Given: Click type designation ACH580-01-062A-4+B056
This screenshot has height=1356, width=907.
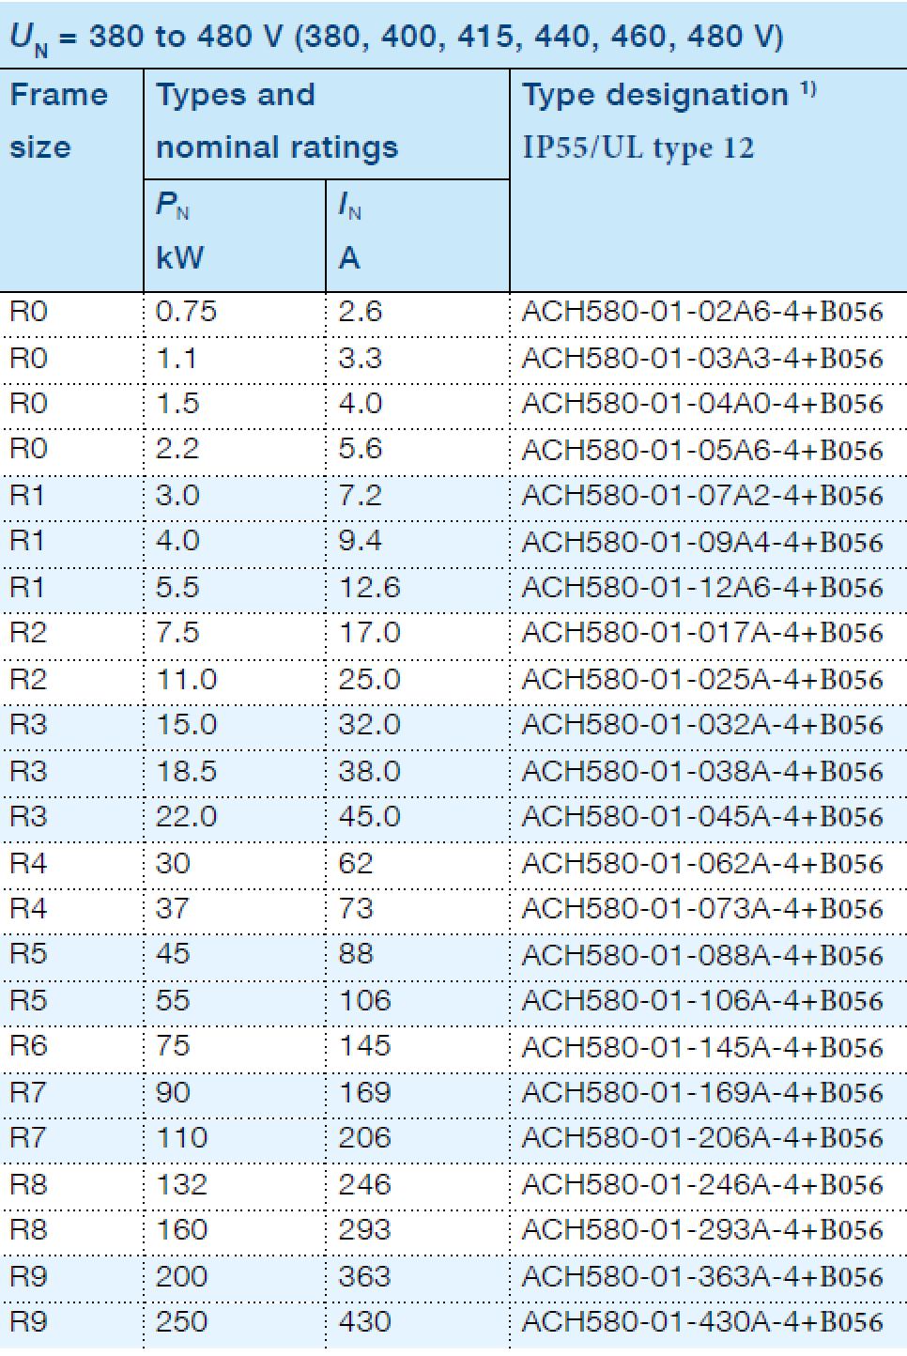Looking at the screenshot, I should pyautogui.click(x=702, y=864).
